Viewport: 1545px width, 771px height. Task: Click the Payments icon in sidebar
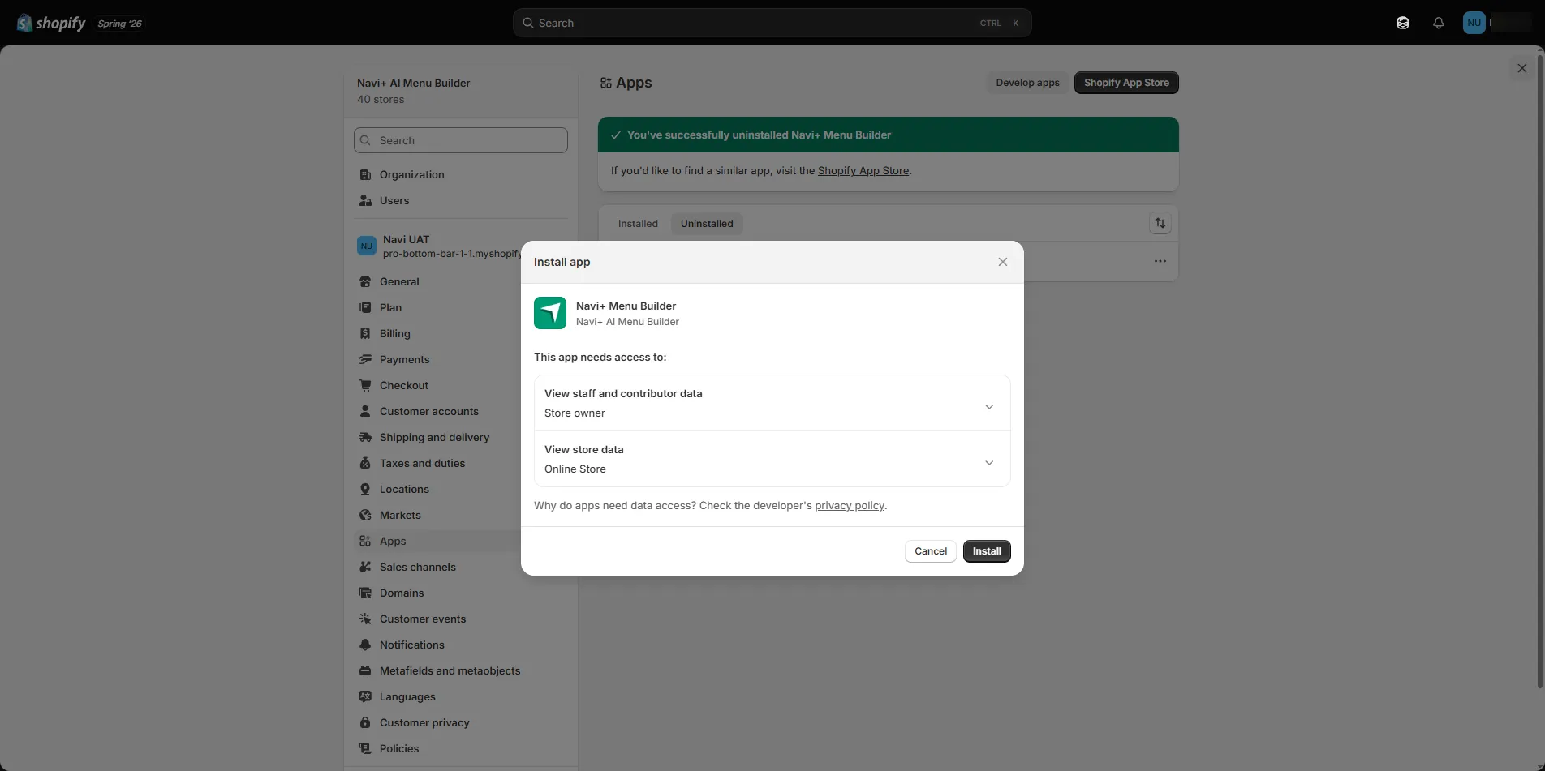(x=365, y=359)
